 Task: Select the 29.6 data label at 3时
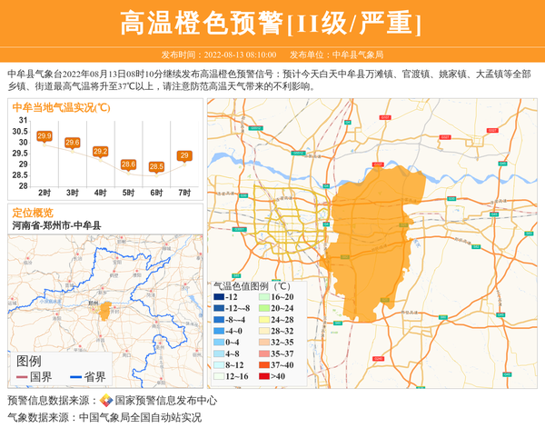click(x=73, y=143)
